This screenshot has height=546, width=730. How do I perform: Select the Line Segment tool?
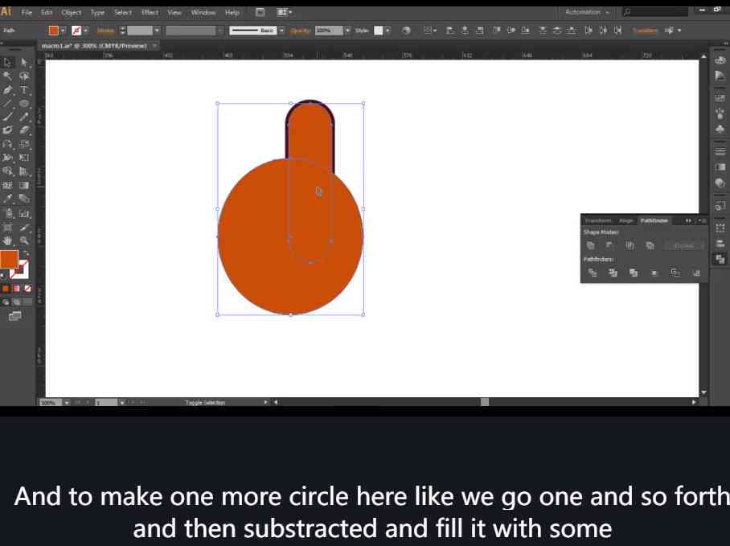tap(7, 104)
